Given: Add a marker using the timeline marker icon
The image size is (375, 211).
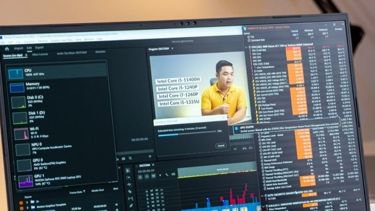Looking at the screenshot, I should point(160,175).
